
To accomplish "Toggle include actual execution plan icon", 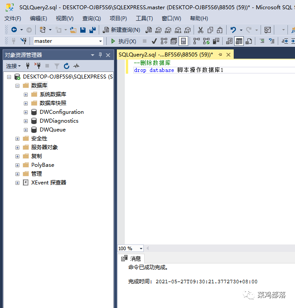I will [197, 41].
